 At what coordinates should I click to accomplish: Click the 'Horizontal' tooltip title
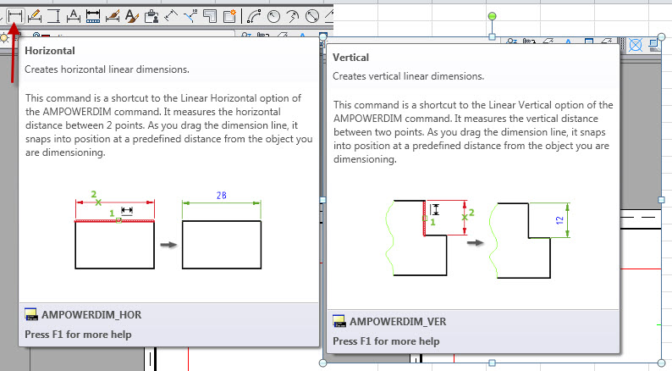point(50,51)
